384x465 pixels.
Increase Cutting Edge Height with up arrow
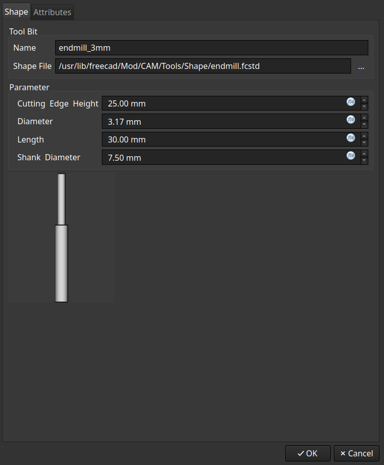tap(364, 100)
